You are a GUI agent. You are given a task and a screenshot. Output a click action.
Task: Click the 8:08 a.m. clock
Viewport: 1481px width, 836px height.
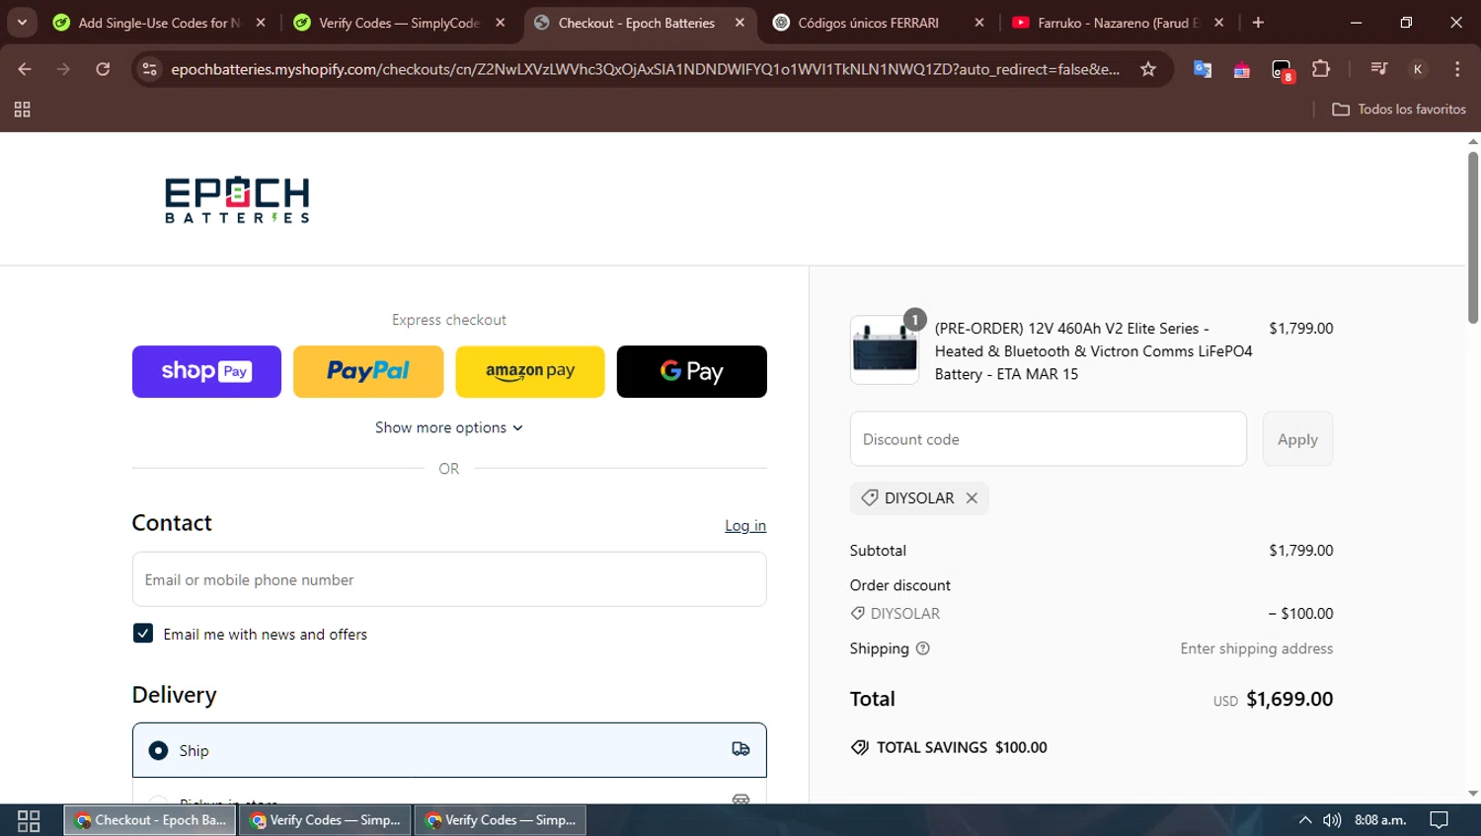(x=1380, y=820)
